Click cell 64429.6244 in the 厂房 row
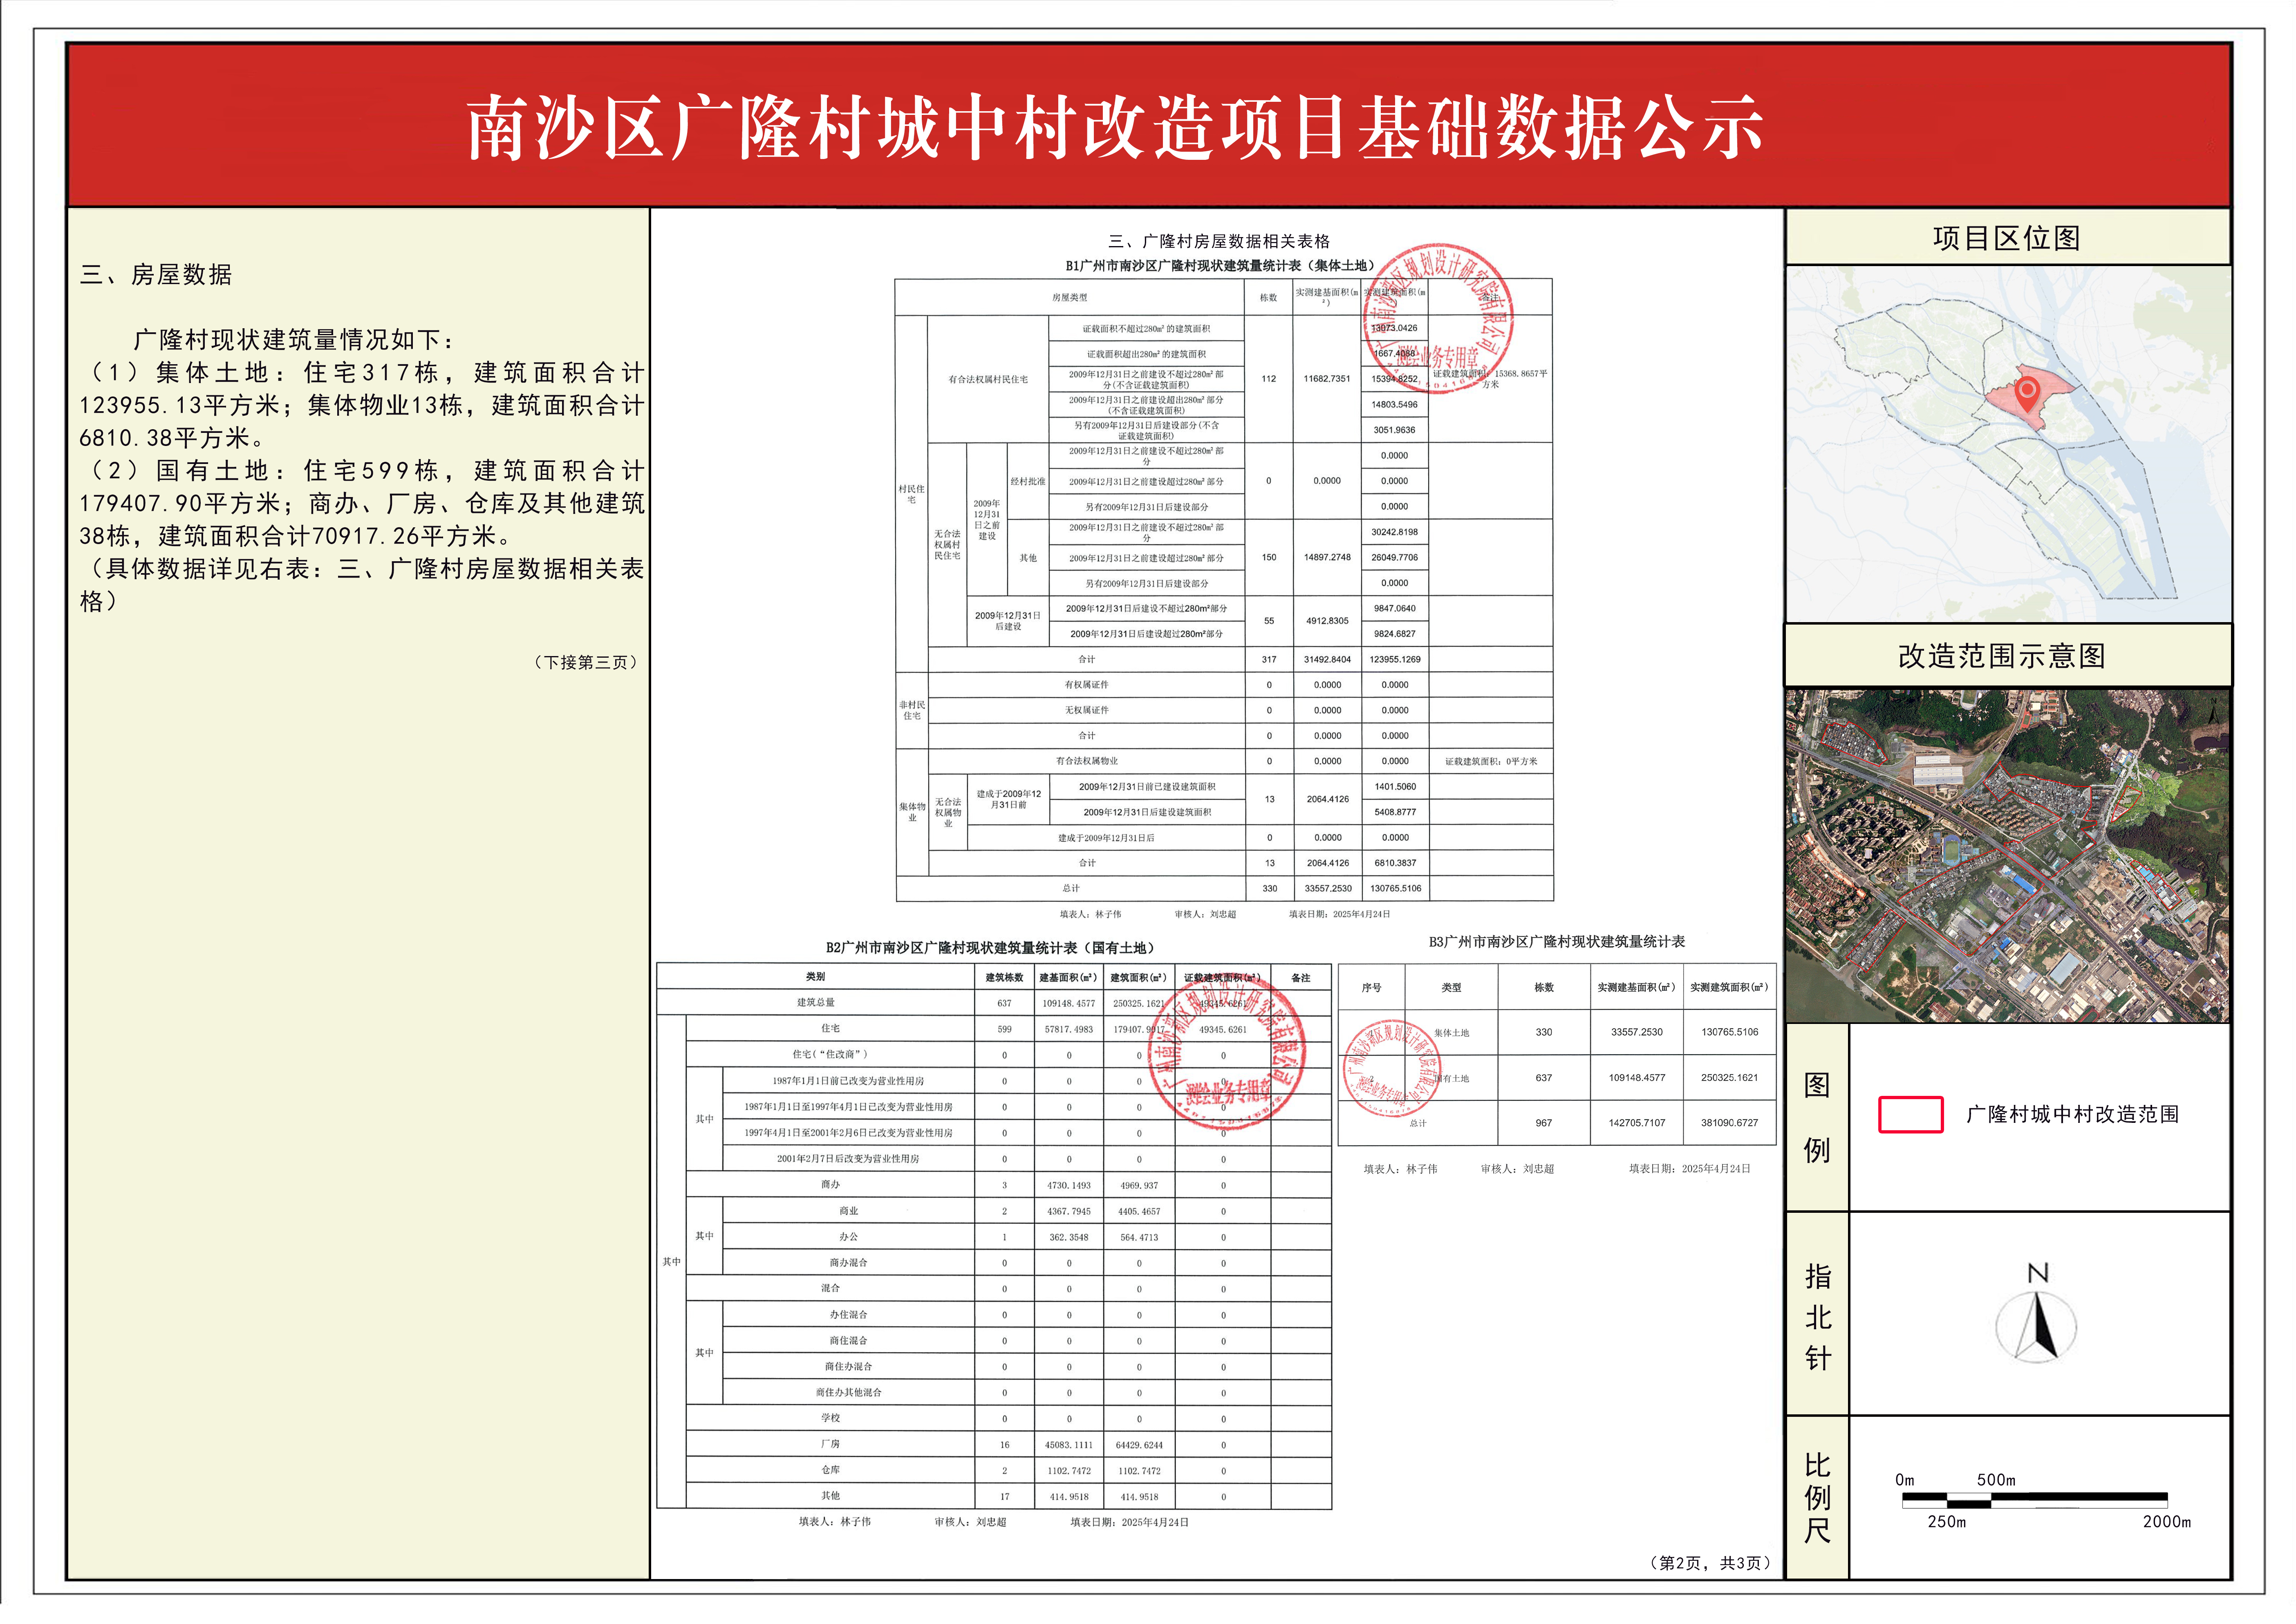The image size is (2296, 1624). coord(1139,1445)
